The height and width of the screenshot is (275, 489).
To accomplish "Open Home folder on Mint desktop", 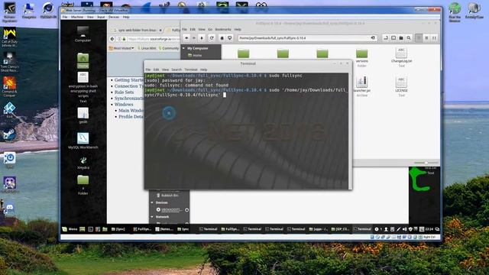I will [83, 60].
